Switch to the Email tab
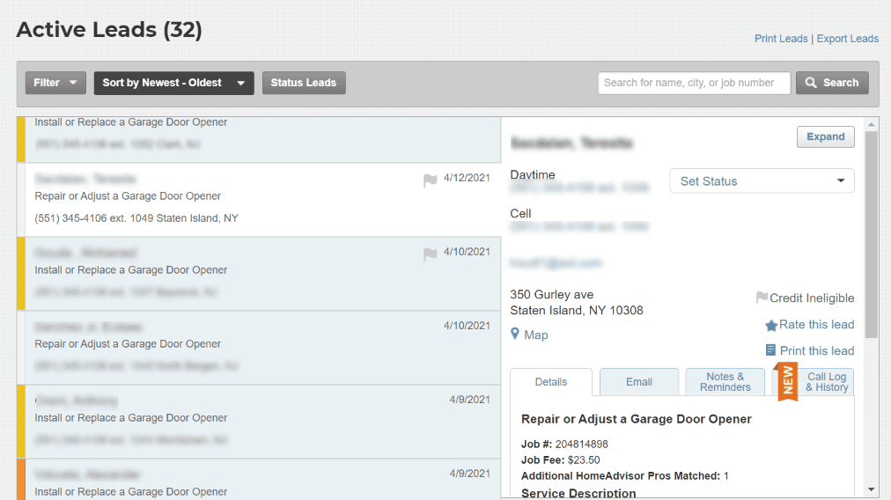Image resolution: width=891 pixels, height=500 pixels. pyautogui.click(x=638, y=382)
